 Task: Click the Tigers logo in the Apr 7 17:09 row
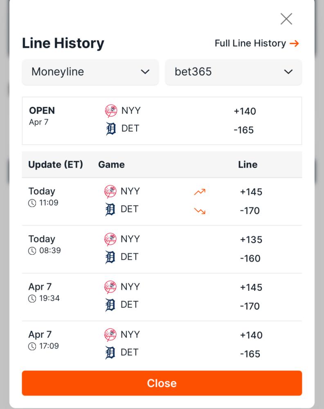pyautogui.click(x=110, y=353)
